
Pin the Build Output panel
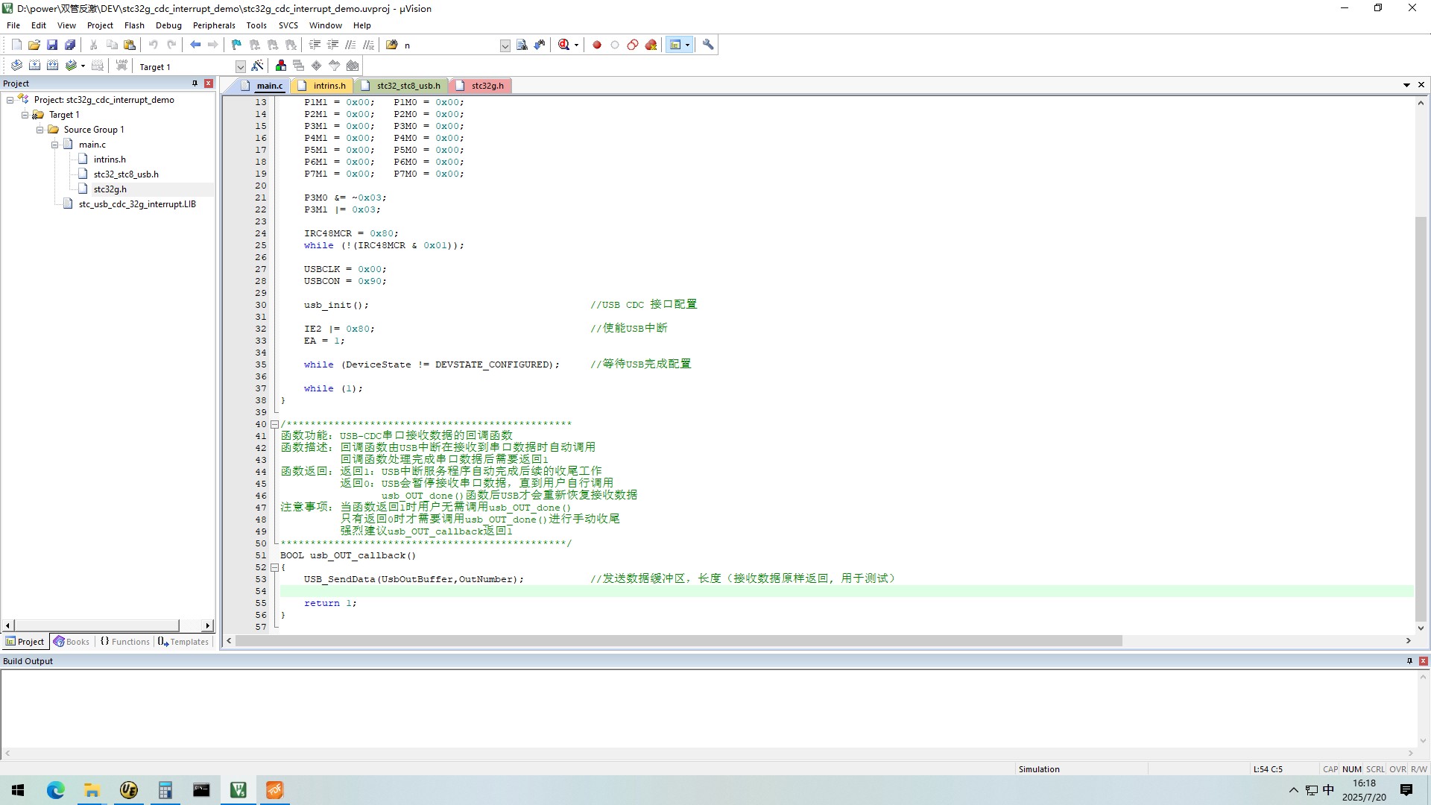[x=1409, y=661]
